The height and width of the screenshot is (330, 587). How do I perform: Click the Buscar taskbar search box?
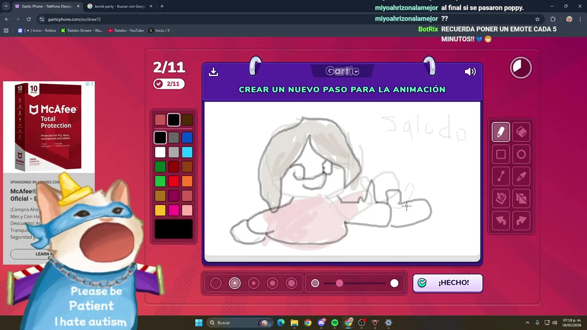pyautogui.click(x=239, y=323)
